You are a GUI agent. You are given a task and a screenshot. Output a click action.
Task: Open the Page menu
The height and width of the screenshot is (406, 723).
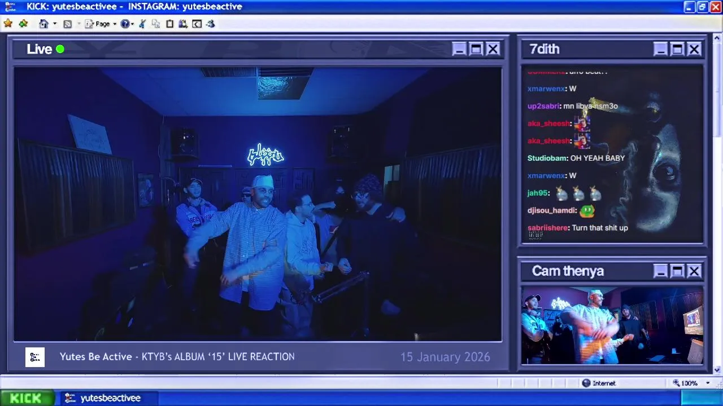pos(100,24)
